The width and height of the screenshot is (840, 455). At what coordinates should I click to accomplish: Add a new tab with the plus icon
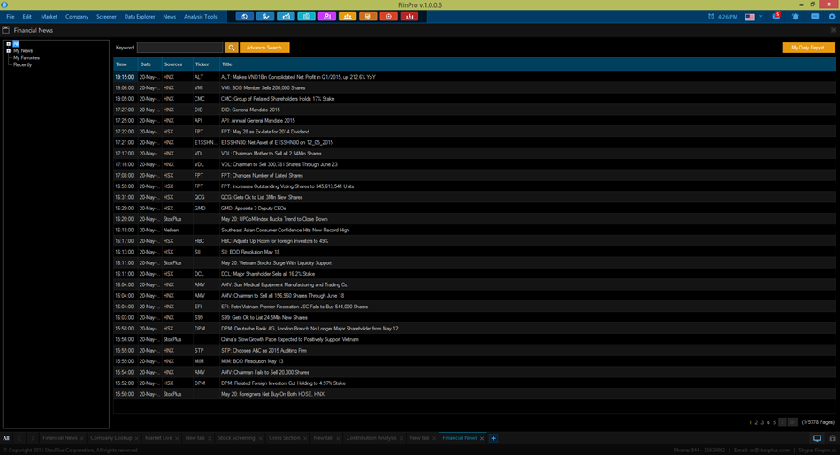click(x=493, y=438)
